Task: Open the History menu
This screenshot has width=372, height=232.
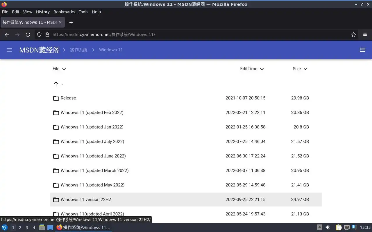Action: [43, 12]
